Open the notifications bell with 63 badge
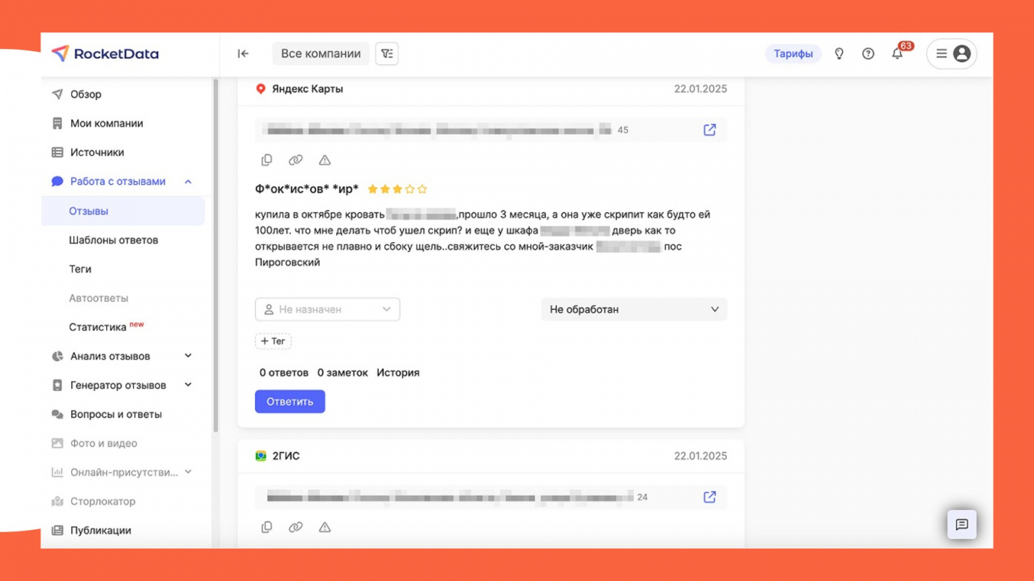1034x581 pixels. tap(898, 54)
